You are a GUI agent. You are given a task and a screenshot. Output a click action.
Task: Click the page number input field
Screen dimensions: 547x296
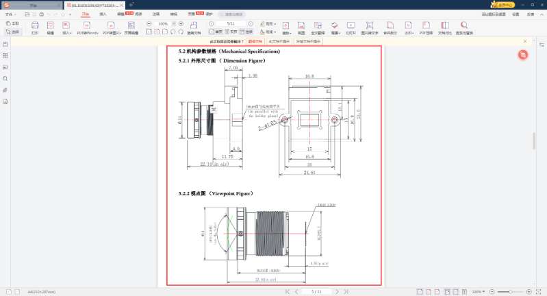pyautogui.click(x=230, y=23)
